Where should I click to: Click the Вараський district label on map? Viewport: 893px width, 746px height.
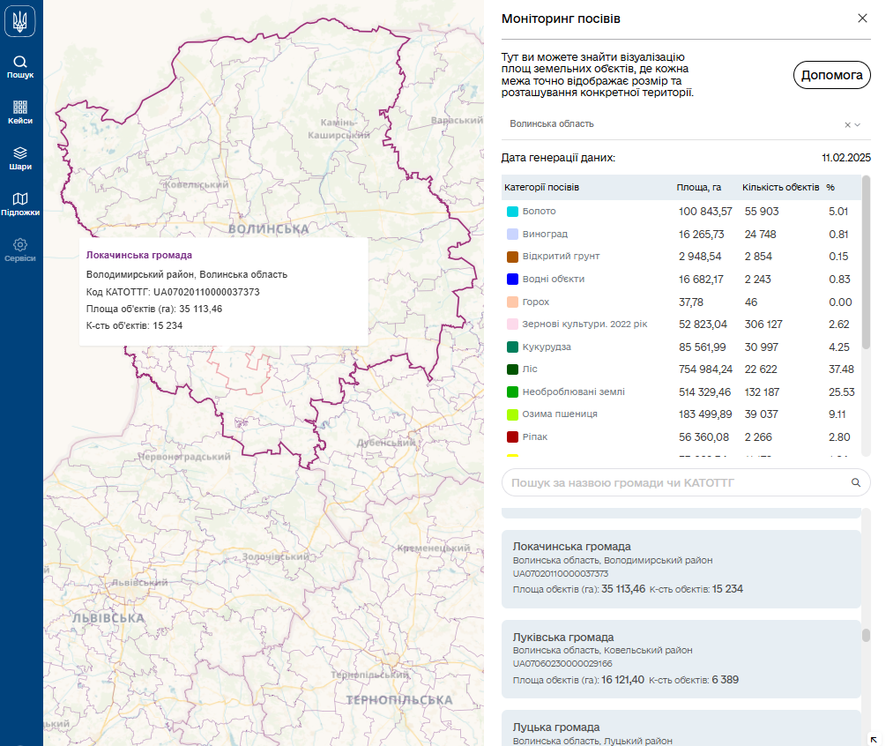pyautogui.click(x=457, y=120)
